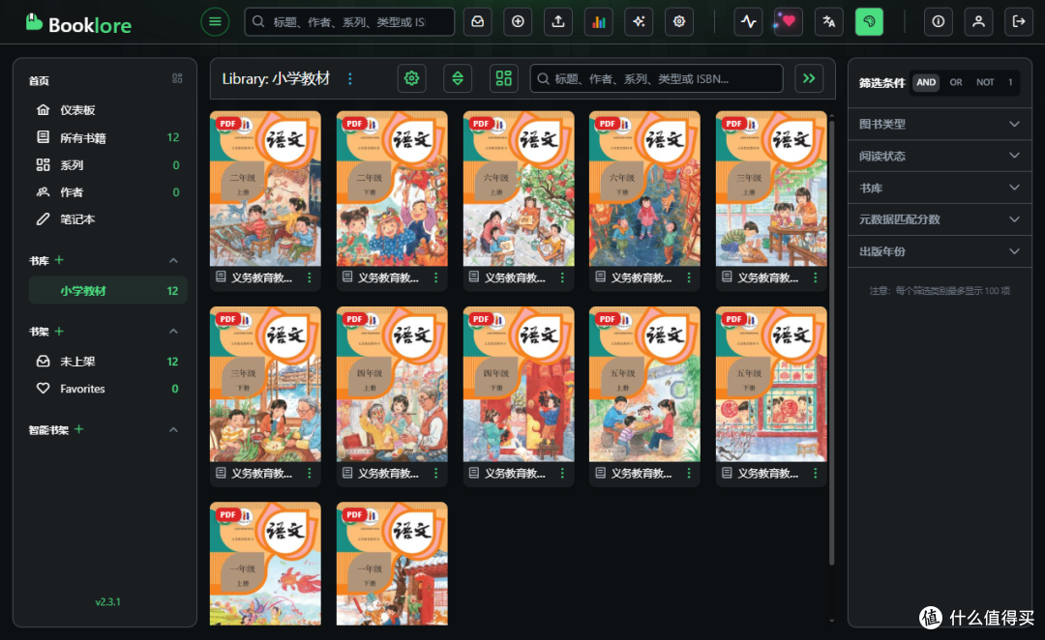Click the Booklore logo
Viewport: 1045px width, 640px height.
click(78, 23)
